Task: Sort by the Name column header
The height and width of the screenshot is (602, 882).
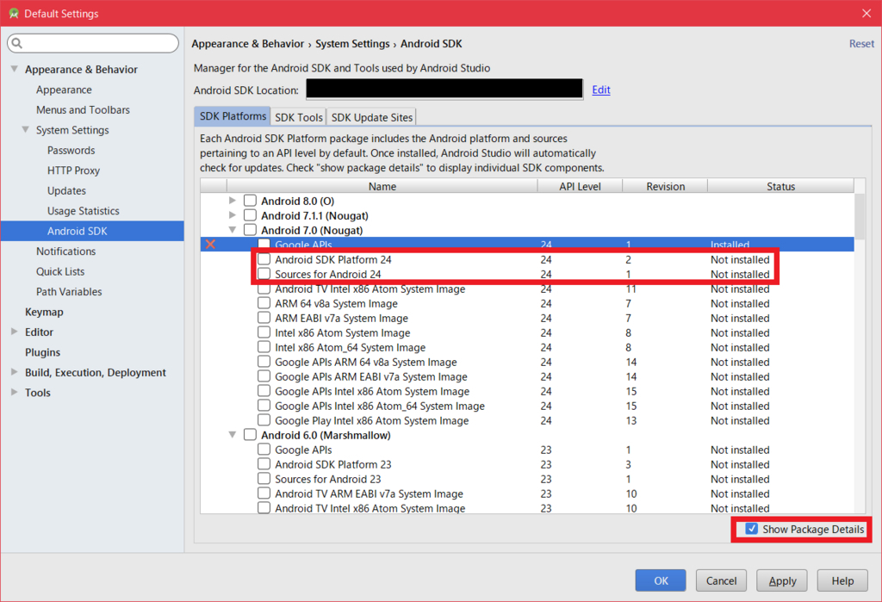Action: (382, 186)
